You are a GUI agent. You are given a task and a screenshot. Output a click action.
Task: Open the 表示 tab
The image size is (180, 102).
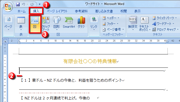(x=137, y=11)
